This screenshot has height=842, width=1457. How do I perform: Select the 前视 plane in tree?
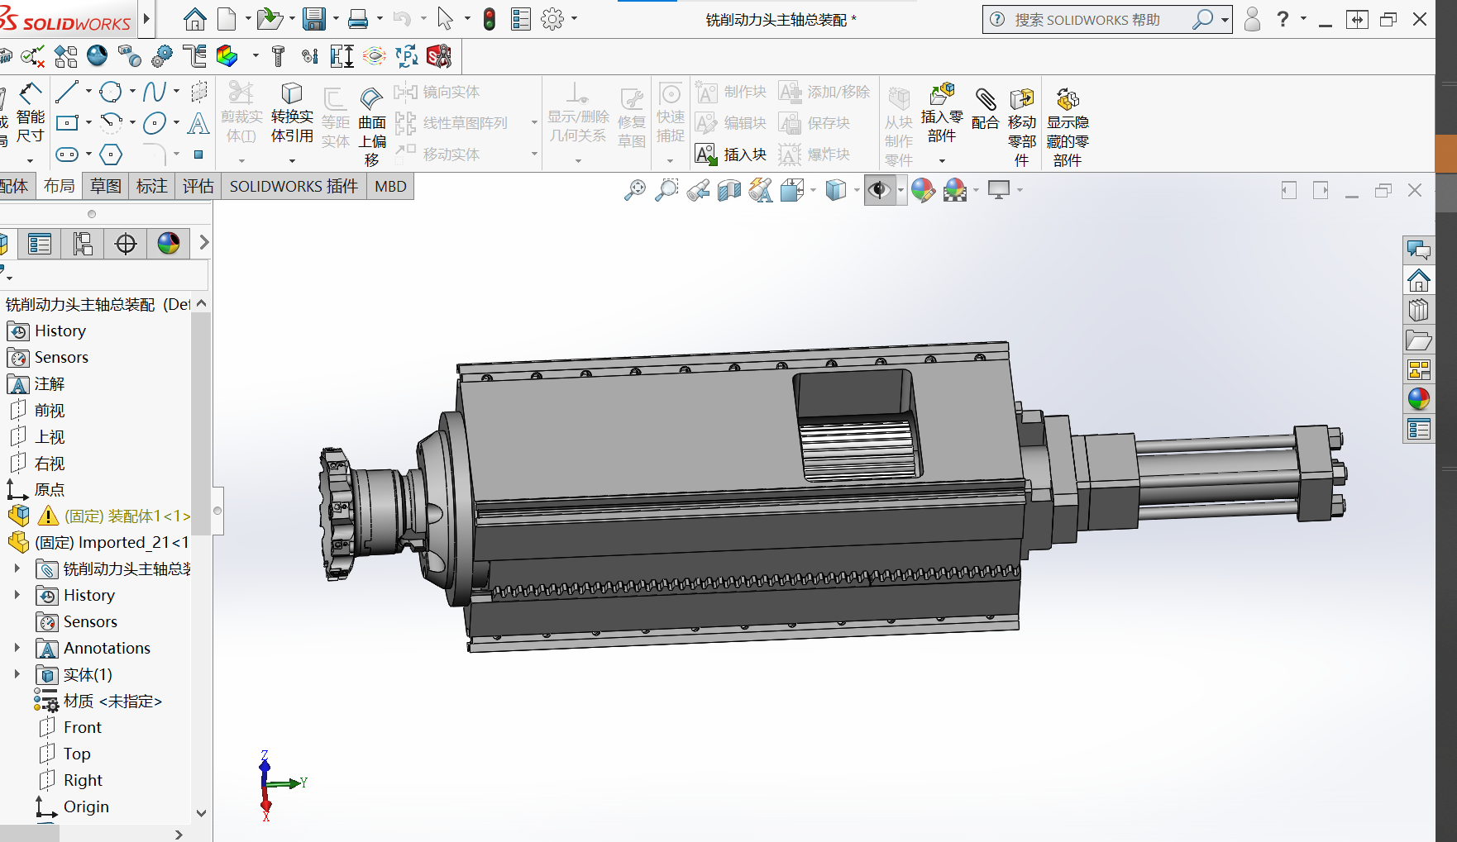point(50,411)
